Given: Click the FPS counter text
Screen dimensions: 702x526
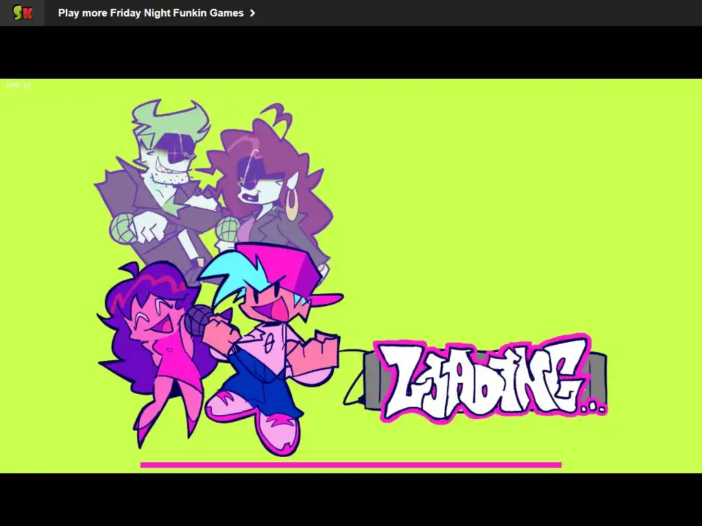Looking at the screenshot, I should click(19, 85).
